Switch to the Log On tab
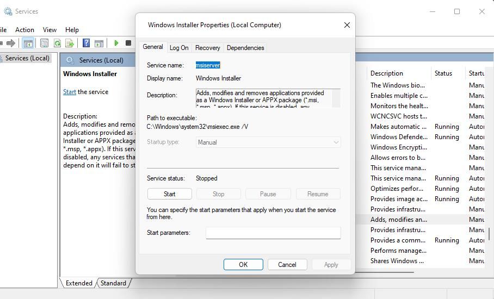The image size is (494, 299). 179,48
